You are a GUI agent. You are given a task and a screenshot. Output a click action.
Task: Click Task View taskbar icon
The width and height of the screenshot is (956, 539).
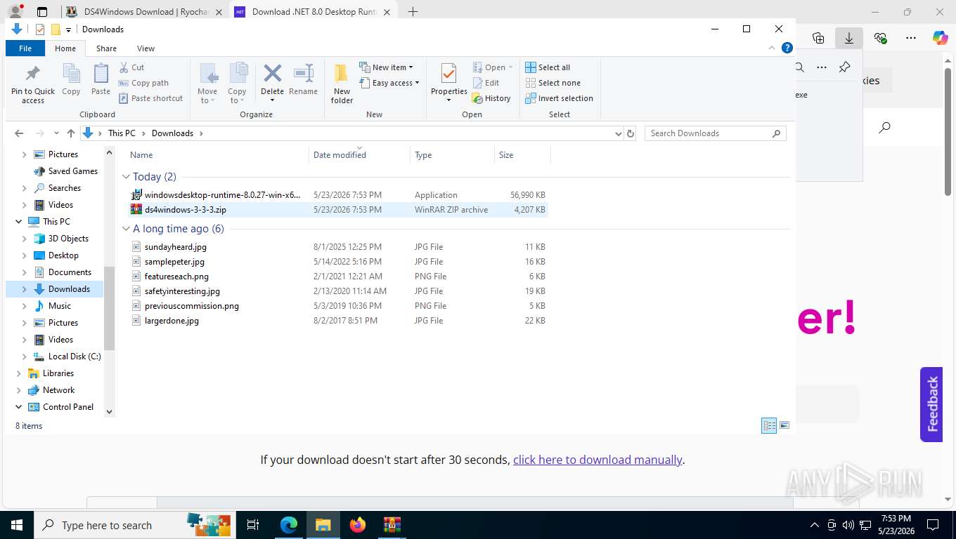pyautogui.click(x=253, y=524)
